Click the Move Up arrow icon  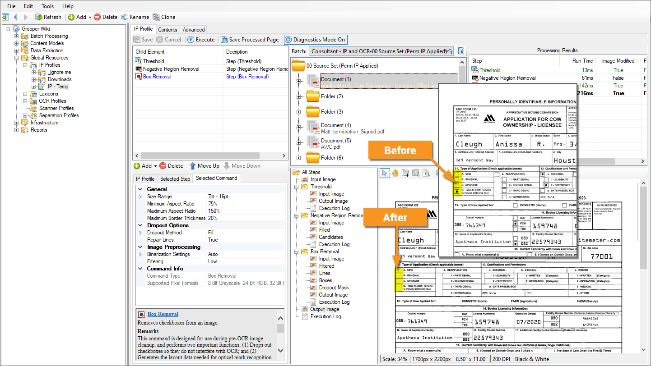[193, 166]
